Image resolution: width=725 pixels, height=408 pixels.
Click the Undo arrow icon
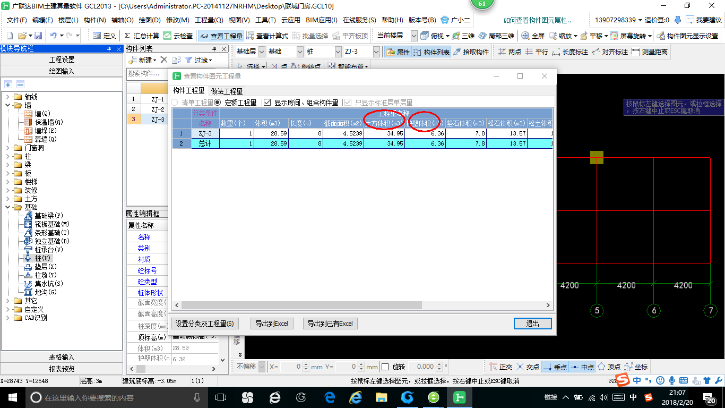[x=53, y=36]
